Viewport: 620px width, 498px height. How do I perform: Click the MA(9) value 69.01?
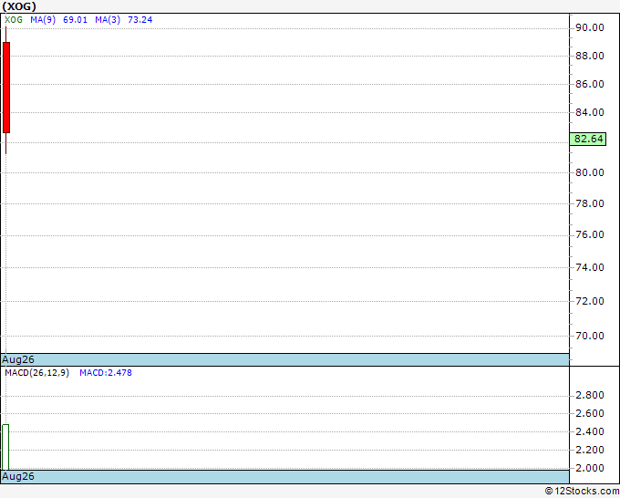[75, 20]
